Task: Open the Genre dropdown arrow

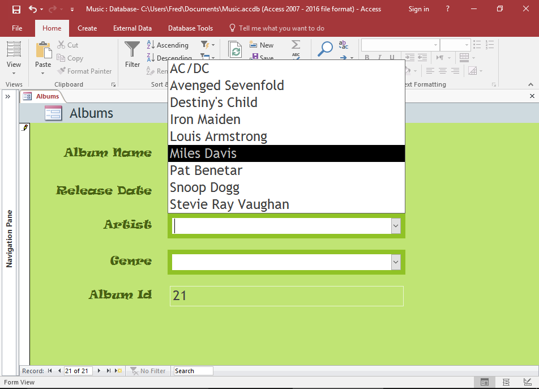Action: tap(396, 262)
